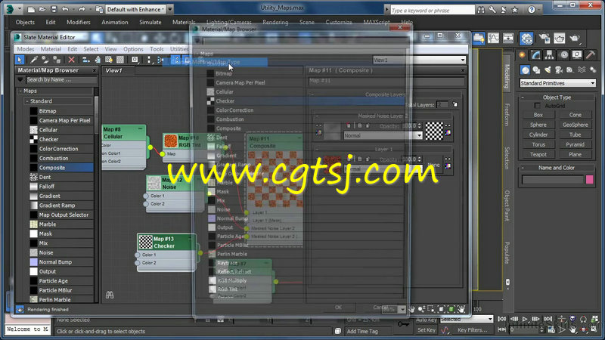
Task: Open the Modes menu in Slate editor
Action: 26,49
